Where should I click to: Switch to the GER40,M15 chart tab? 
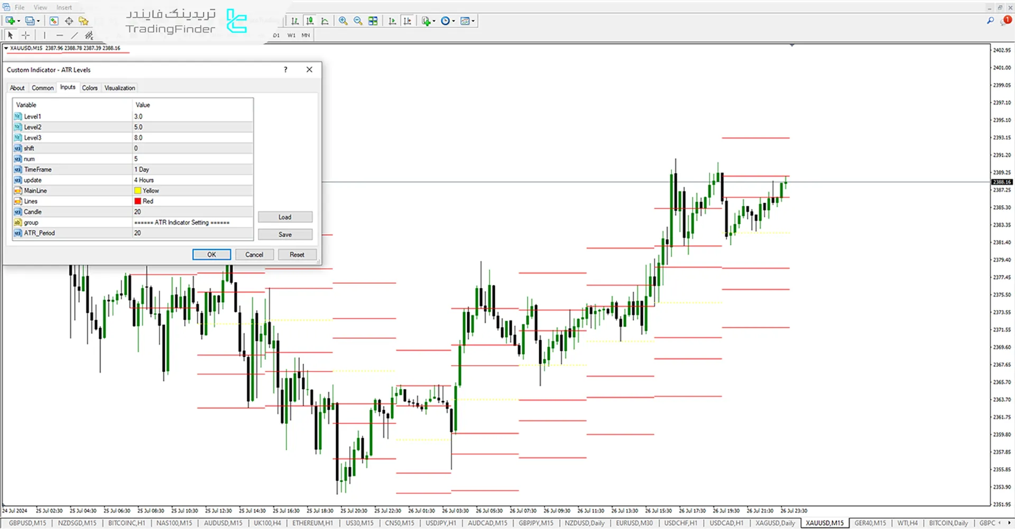[870, 523]
